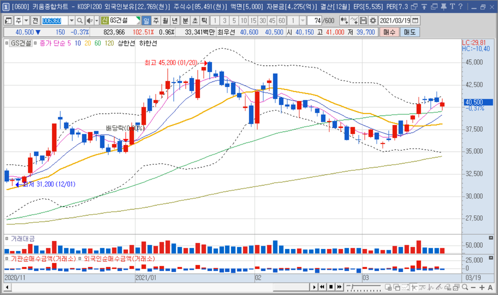The height and width of the screenshot is (295, 498).
Task: Click the 상한선 legend label
Action: click(126, 43)
